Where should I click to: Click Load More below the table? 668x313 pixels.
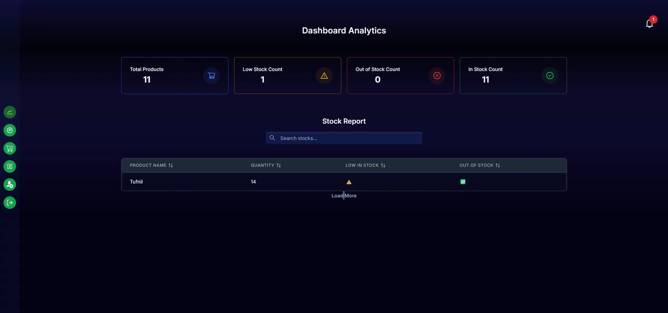(x=344, y=196)
